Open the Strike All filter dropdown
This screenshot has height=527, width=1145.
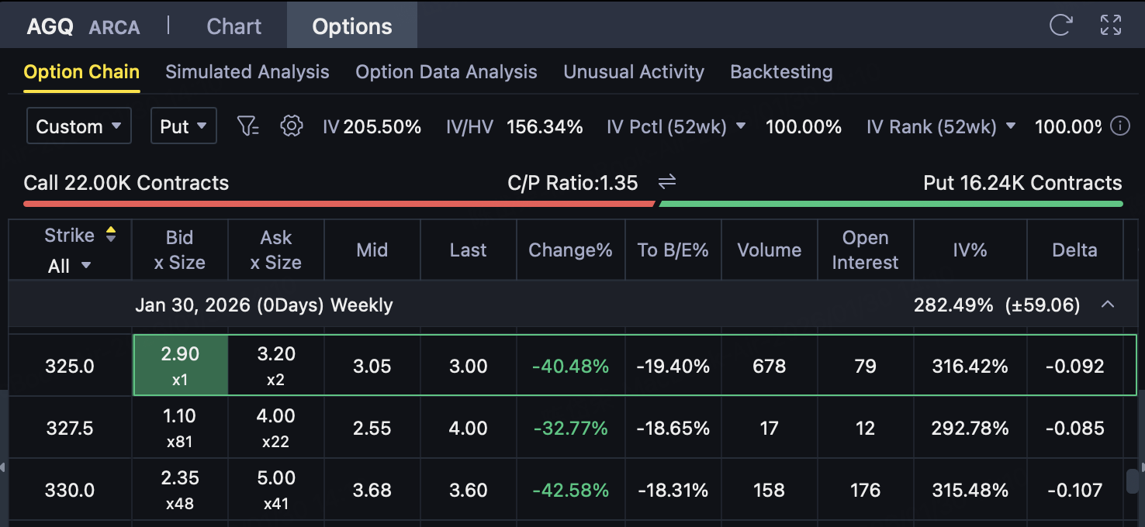[x=70, y=266]
